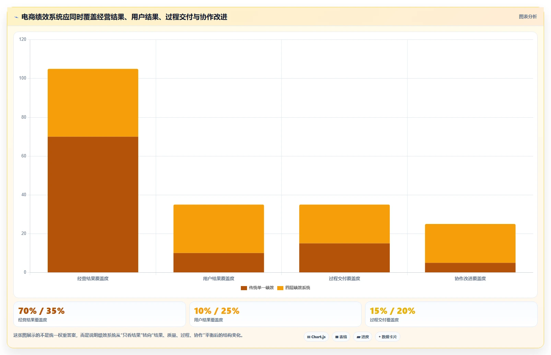
Task: Click the 图表分析 label in the header
Action: [x=528, y=16]
